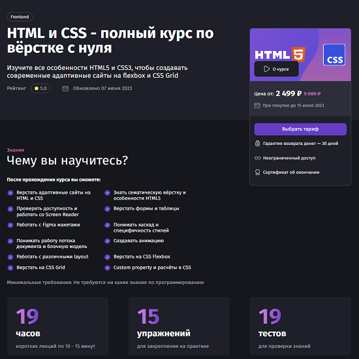
Task: Click 'Сертификат об окончании' text
Action: pyautogui.click(x=291, y=172)
